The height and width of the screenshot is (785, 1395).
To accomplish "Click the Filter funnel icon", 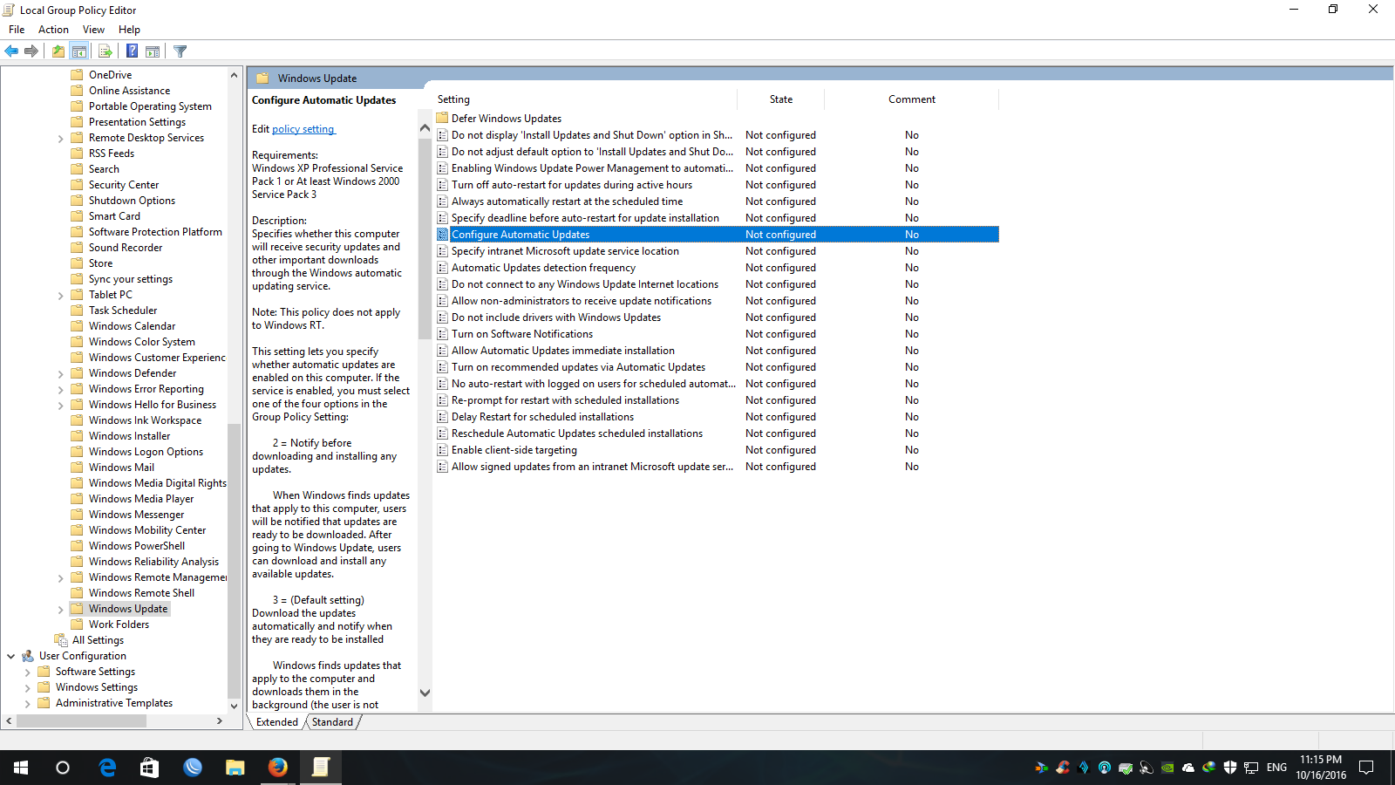I will point(180,51).
